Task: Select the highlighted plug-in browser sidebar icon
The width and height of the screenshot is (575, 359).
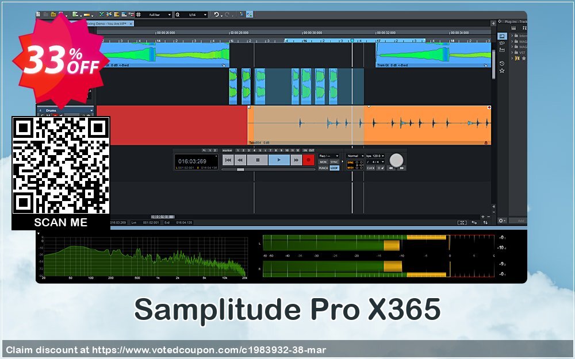Action: pos(502,36)
